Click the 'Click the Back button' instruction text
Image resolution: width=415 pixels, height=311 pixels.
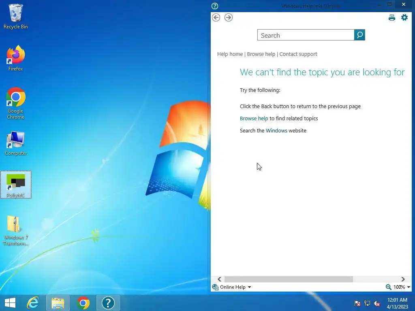point(300,107)
